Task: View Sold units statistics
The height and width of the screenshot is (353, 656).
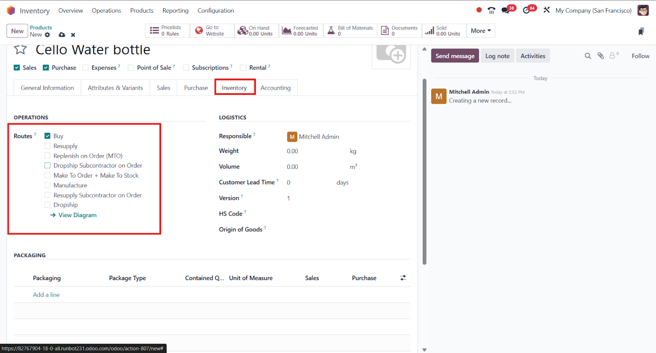Action: coord(444,30)
